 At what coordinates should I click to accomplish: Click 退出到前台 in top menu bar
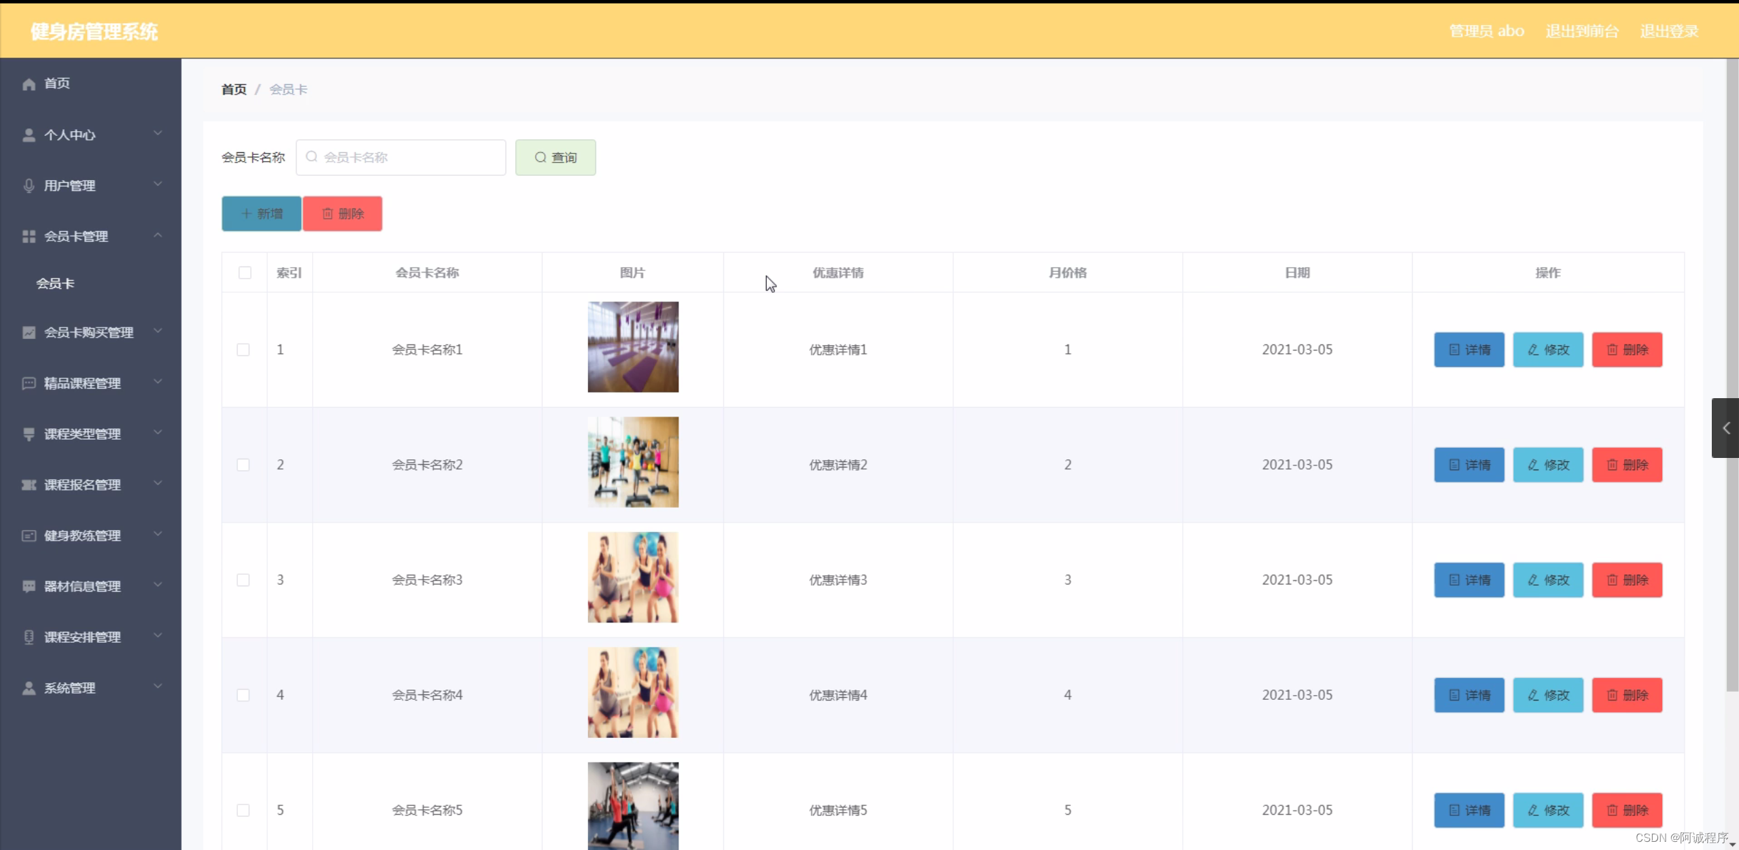(1582, 30)
